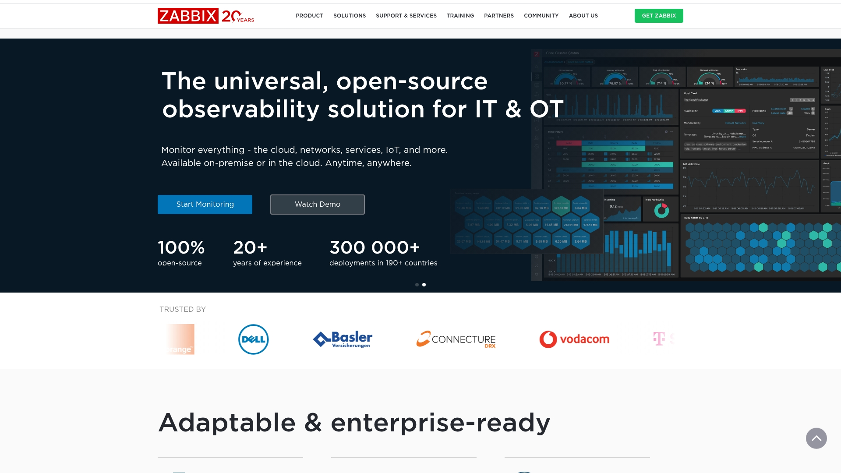The image size is (841, 473).
Task: Open the Training menu item
Action: pos(460,16)
